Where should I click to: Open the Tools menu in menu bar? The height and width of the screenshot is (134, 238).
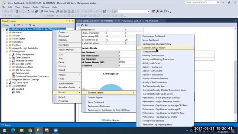click(35, 7)
